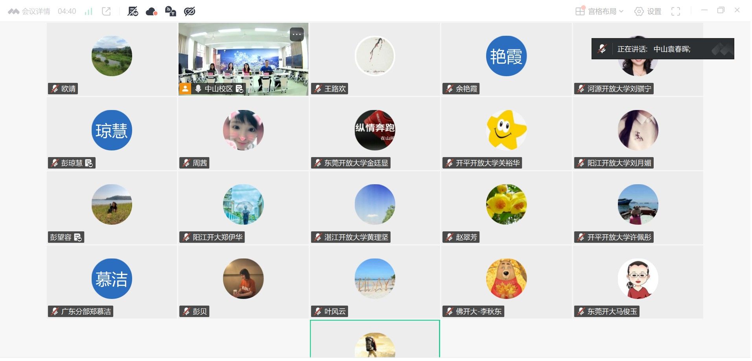Open the 设置 settings gear
Image resolution: width=752 pixels, height=361 pixels.
pyautogui.click(x=648, y=11)
